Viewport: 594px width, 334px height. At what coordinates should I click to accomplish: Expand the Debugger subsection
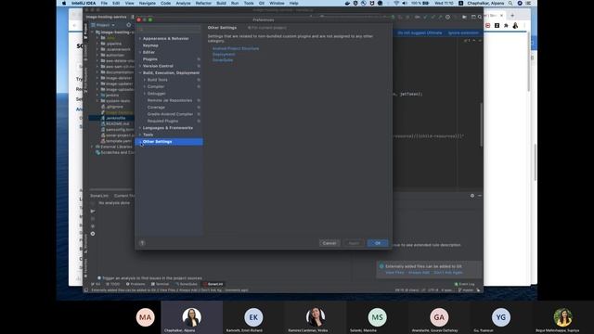[x=145, y=94]
